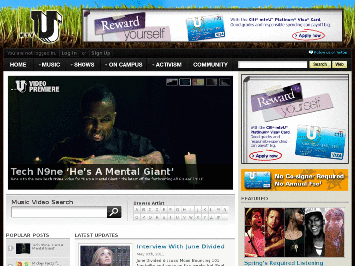The height and width of the screenshot is (266, 355).
Task: Open the Featured artists collage image
Action: click(294, 232)
